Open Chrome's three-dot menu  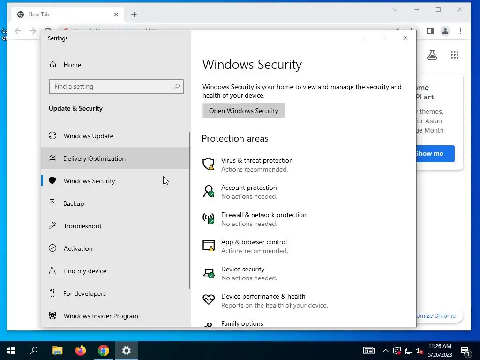[x=460, y=31]
